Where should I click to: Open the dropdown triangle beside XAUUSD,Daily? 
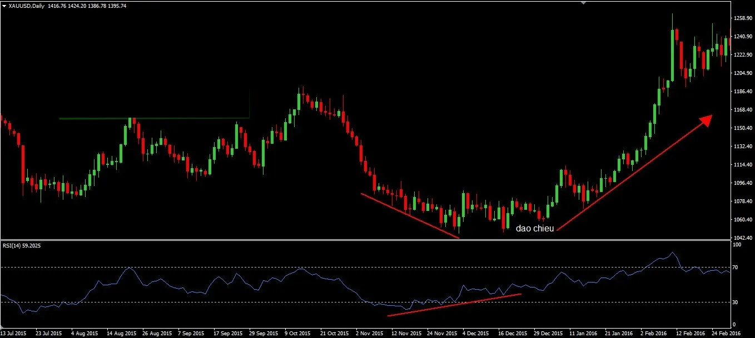pyautogui.click(x=4, y=5)
